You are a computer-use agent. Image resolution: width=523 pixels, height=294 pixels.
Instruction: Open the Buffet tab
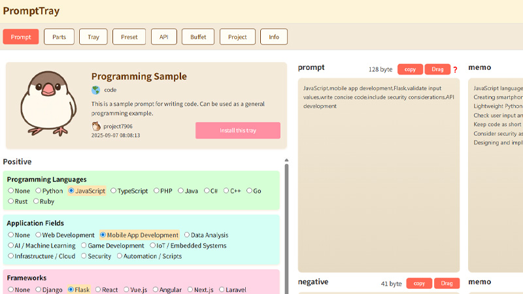(x=198, y=37)
